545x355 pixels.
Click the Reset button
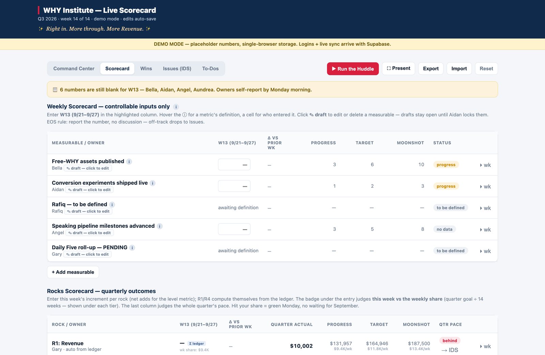(486, 69)
